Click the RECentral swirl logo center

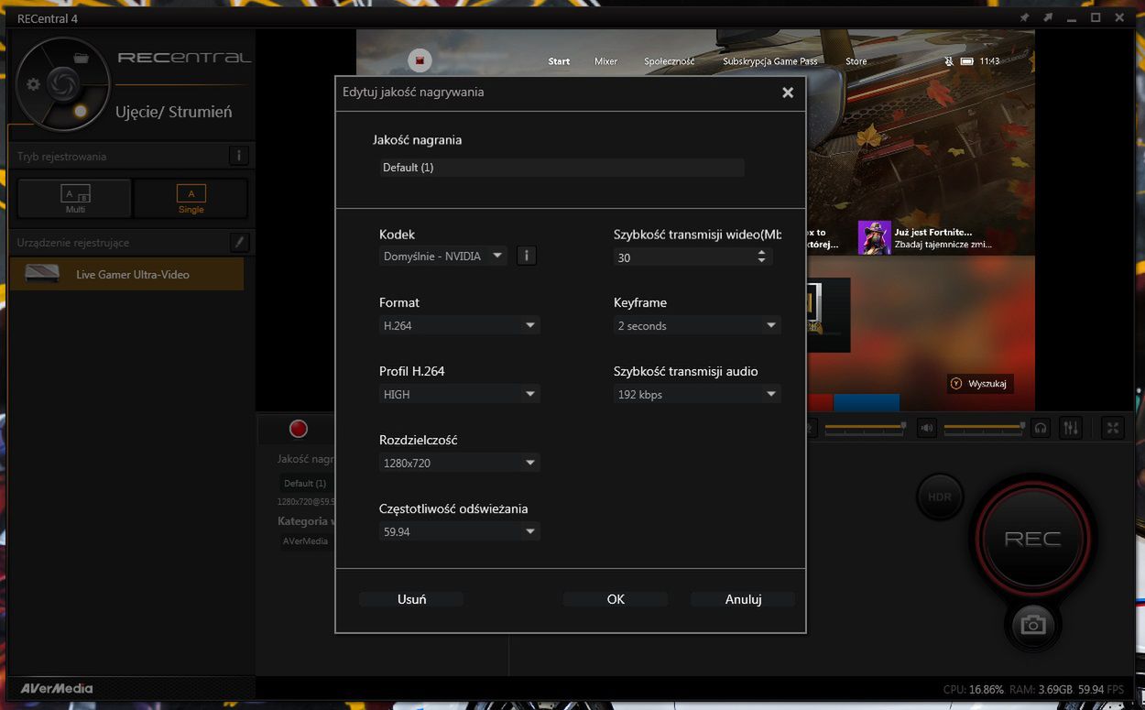coord(61,84)
